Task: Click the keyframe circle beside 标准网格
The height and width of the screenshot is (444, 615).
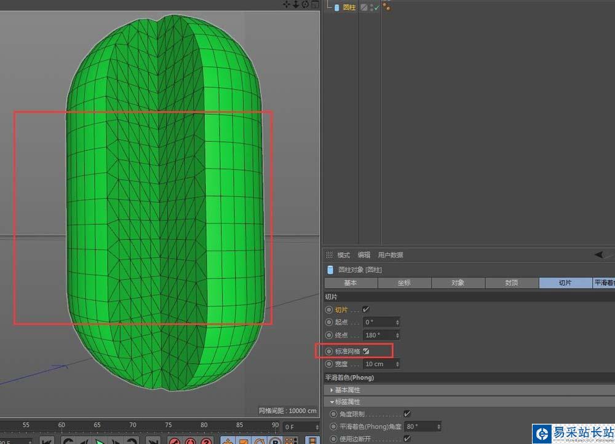Action: click(x=329, y=351)
